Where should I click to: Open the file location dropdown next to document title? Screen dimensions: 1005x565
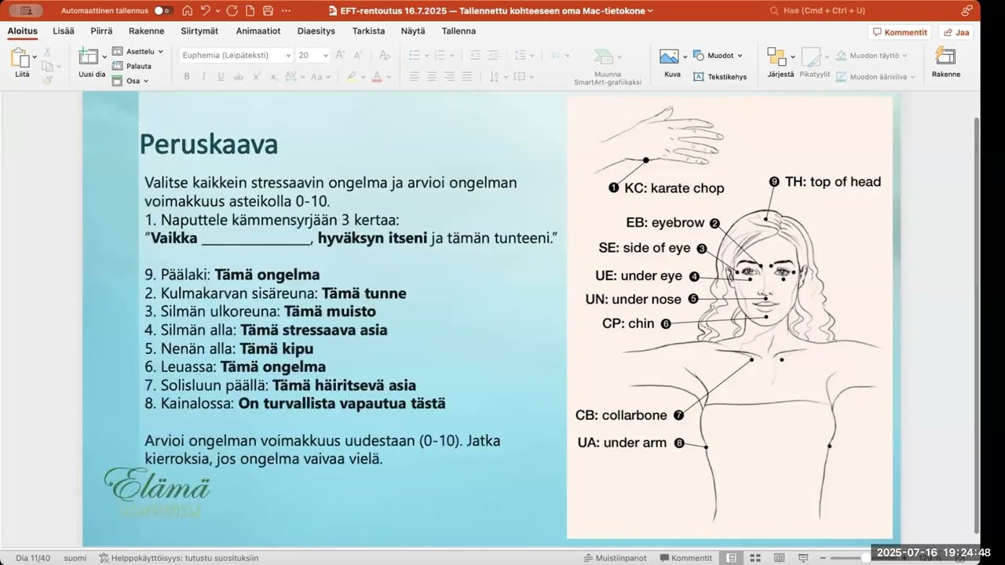pos(650,11)
